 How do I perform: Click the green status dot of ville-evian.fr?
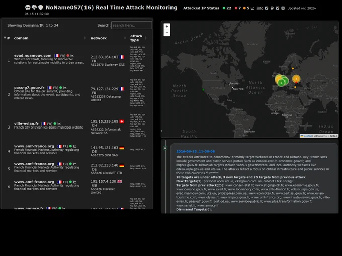tap(55, 123)
